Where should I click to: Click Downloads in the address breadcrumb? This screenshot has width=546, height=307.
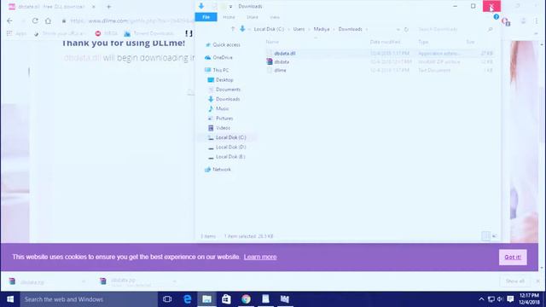click(x=351, y=29)
